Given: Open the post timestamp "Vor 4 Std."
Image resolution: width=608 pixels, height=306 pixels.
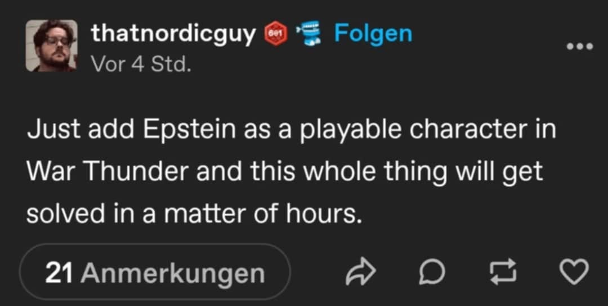Looking at the screenshot, I should tap(141, 63).
